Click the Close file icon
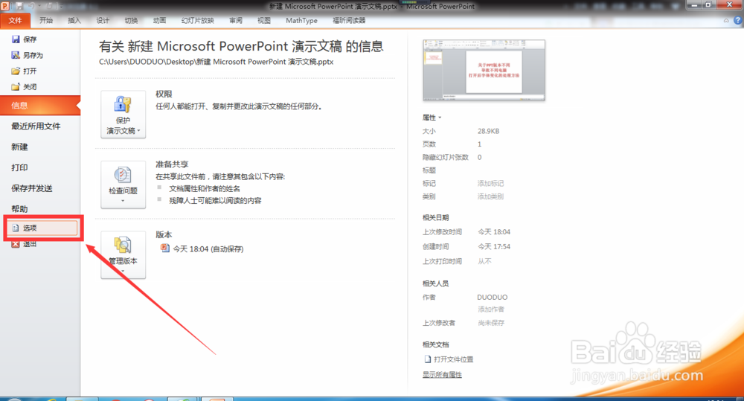This screenshot has width=744, height=401. (16, 87)
